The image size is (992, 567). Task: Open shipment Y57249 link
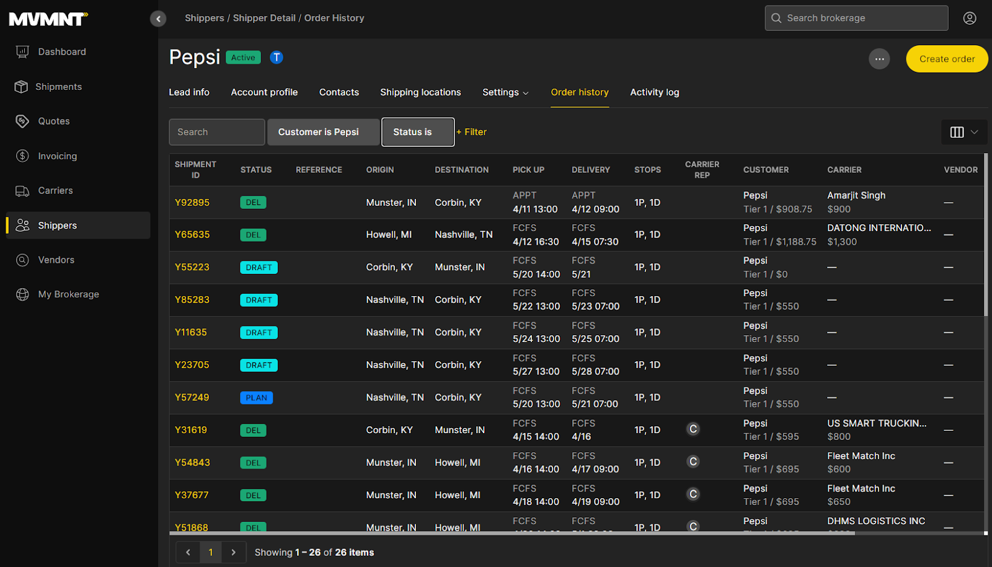192,397
